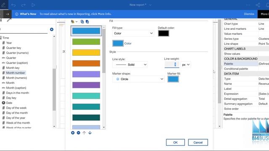Click the palette list scrollbar up arrow
This screenshot has width=269, height=151.
104,27
